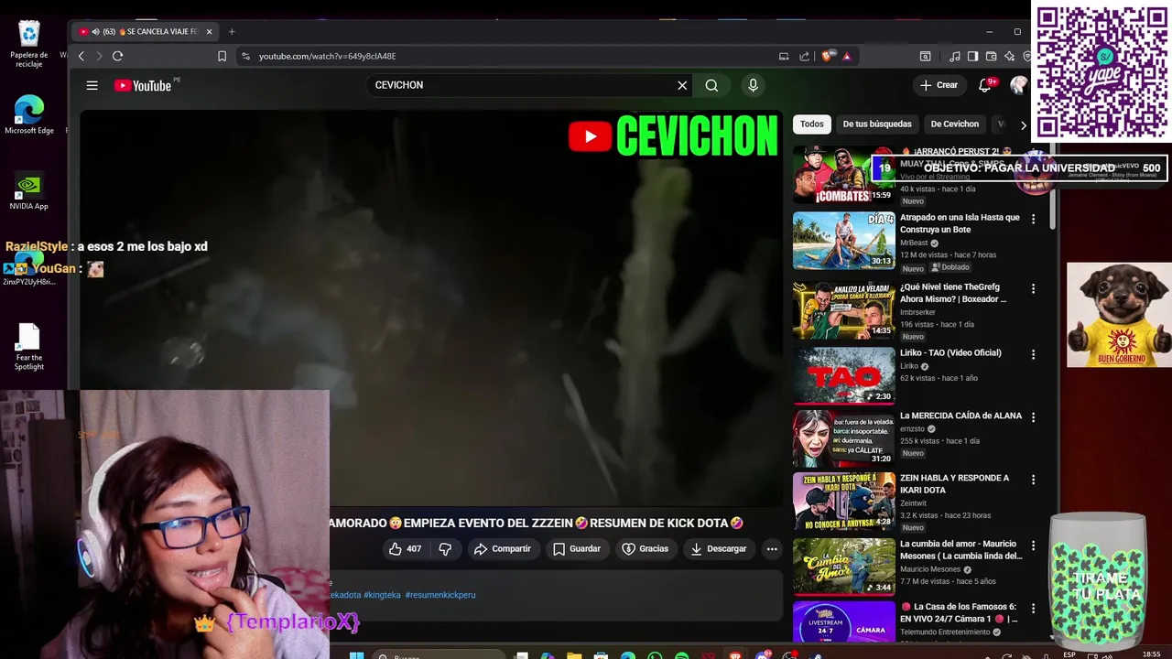Clear the CEVICHON search text with X
1172x659 pixels.
click(682, 85)
